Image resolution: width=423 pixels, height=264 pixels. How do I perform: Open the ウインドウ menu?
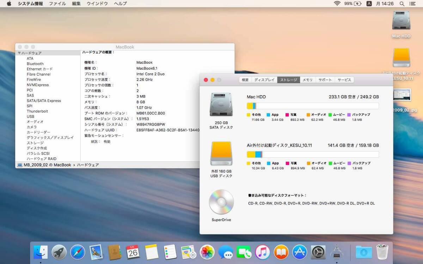coord(97,4)
